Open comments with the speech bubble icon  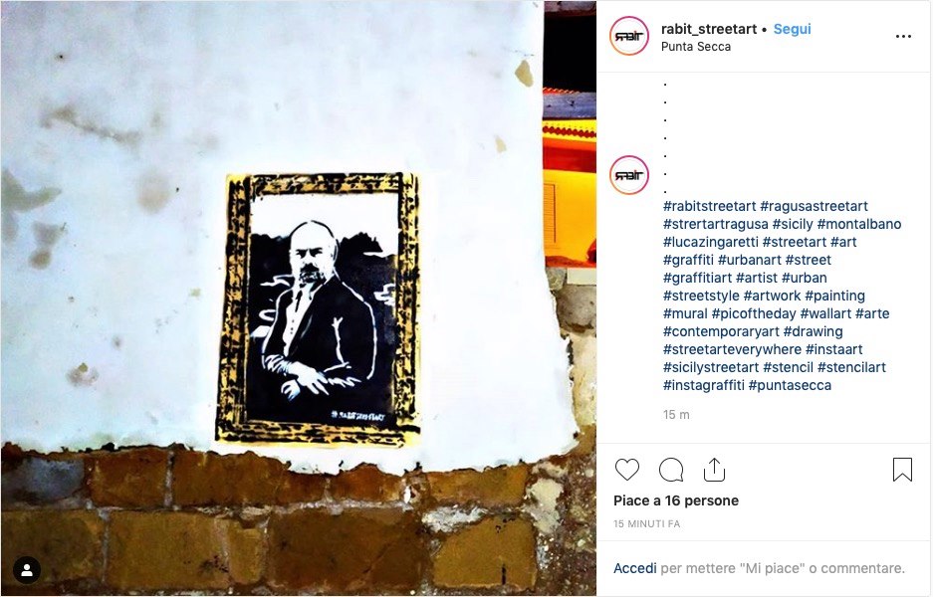pyautogui.click(x=671, y=470)
